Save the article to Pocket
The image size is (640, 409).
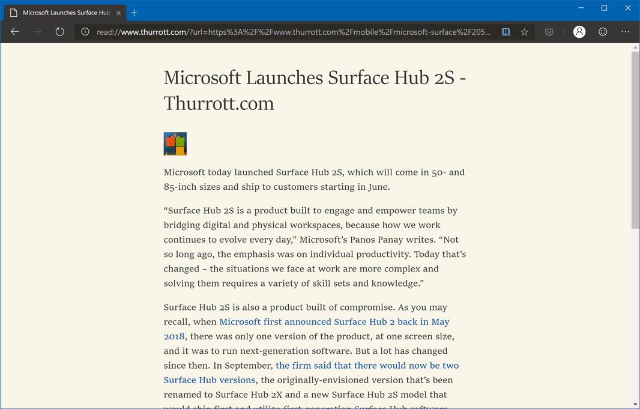tap(549, 32)
